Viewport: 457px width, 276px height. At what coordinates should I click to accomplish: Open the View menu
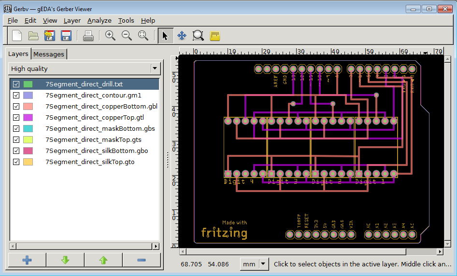tap(50, 20)
